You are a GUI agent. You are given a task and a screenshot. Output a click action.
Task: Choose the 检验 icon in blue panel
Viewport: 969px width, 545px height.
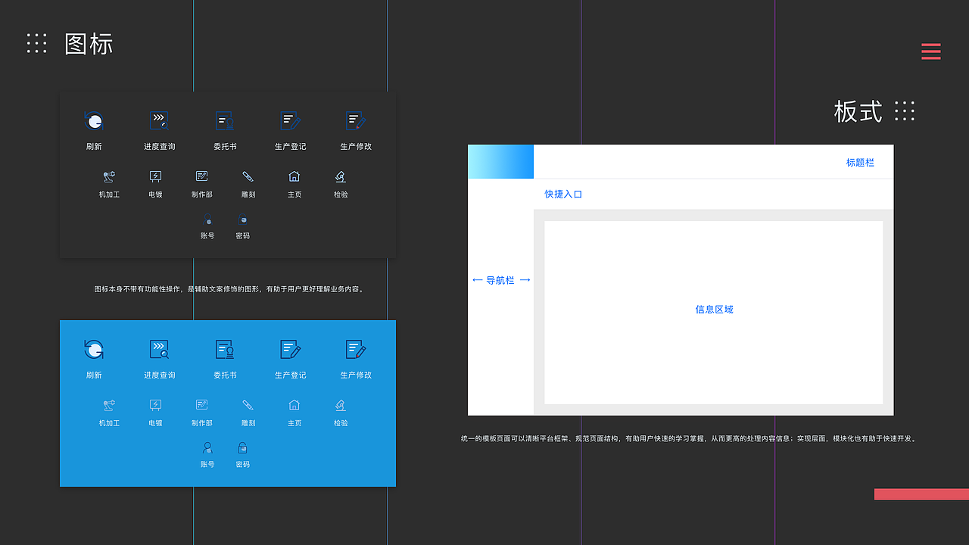341,405
